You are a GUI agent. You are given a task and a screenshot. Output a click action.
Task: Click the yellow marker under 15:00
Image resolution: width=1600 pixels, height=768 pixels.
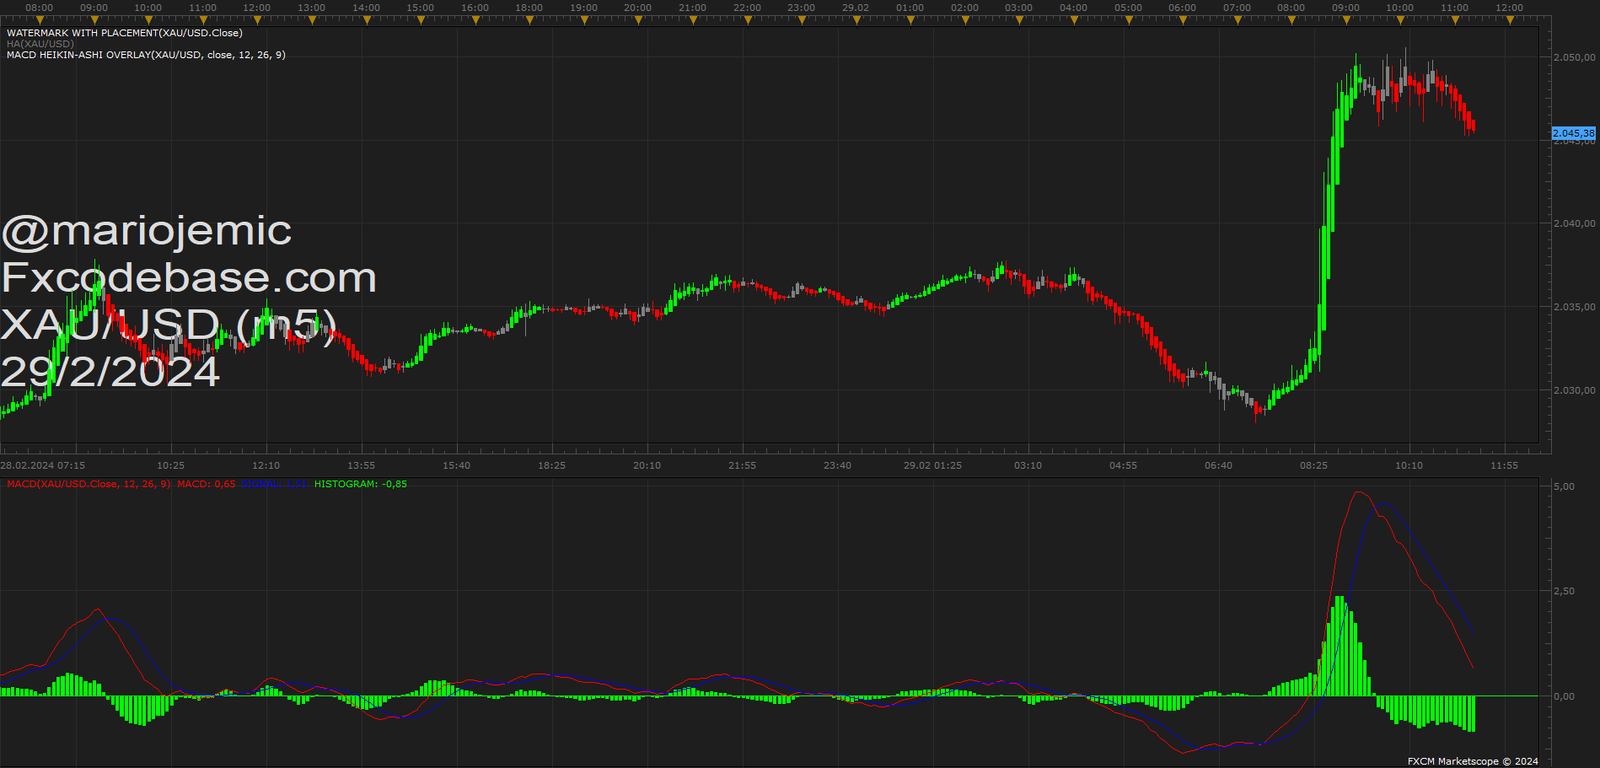[421, 20]
